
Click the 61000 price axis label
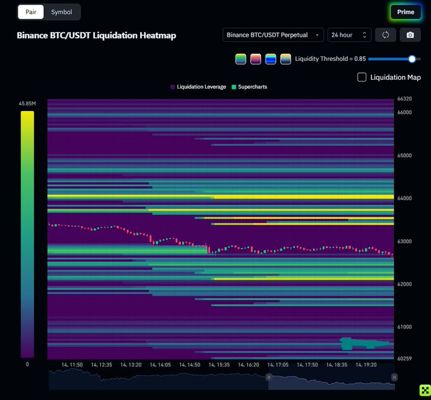404,327
